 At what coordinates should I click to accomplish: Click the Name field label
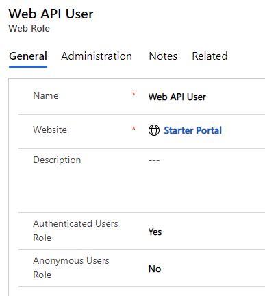pyautogui.click(x=46, y=95)
